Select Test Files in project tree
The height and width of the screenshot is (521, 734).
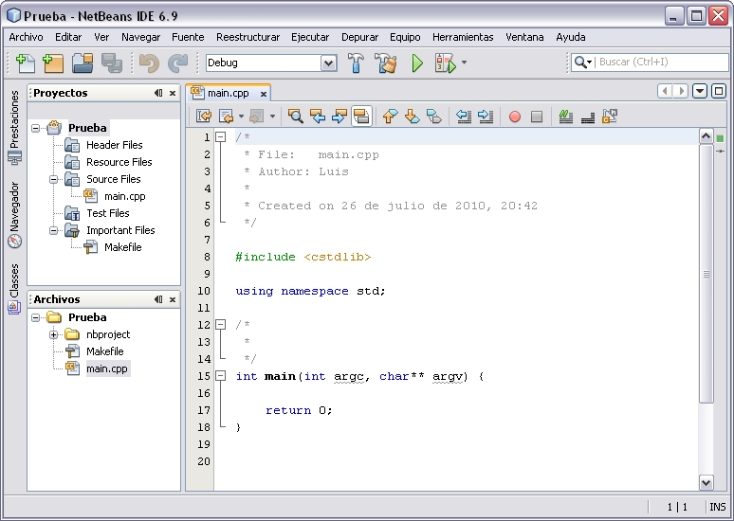coord(108,213)
